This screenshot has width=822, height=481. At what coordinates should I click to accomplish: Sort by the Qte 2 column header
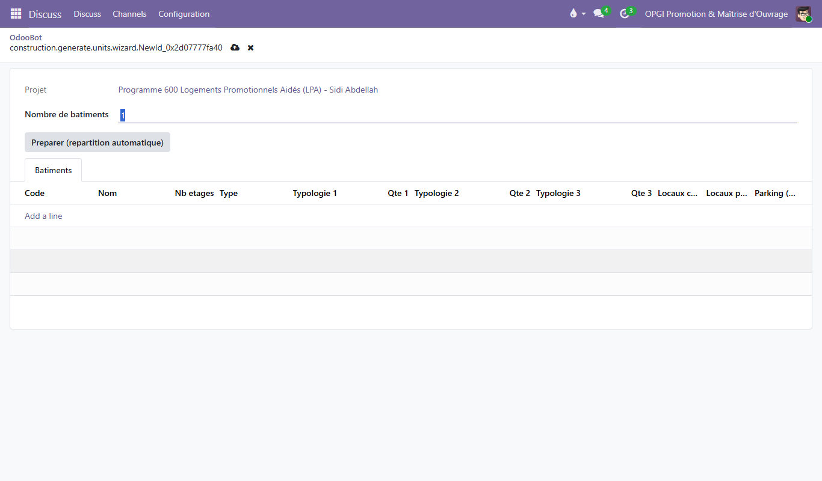click(520, 193)
